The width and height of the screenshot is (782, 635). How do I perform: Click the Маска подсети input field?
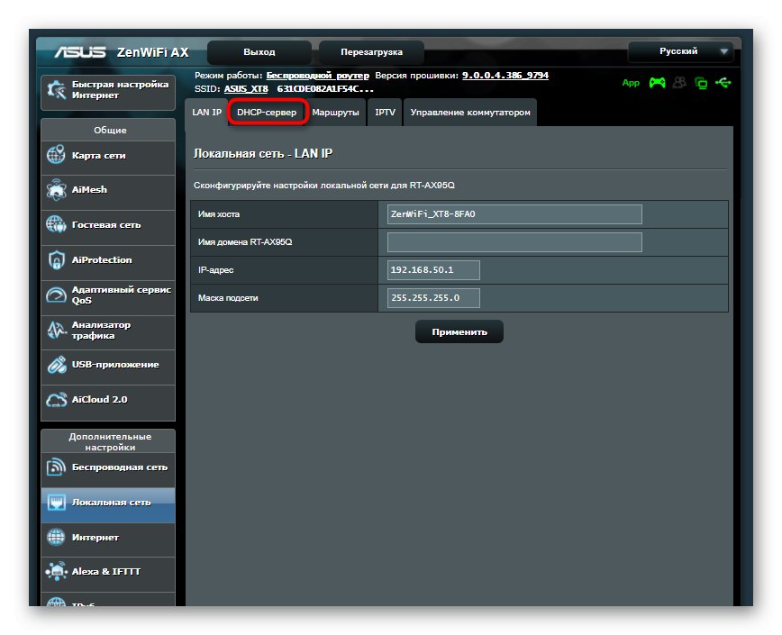click(x=433, y=297)
